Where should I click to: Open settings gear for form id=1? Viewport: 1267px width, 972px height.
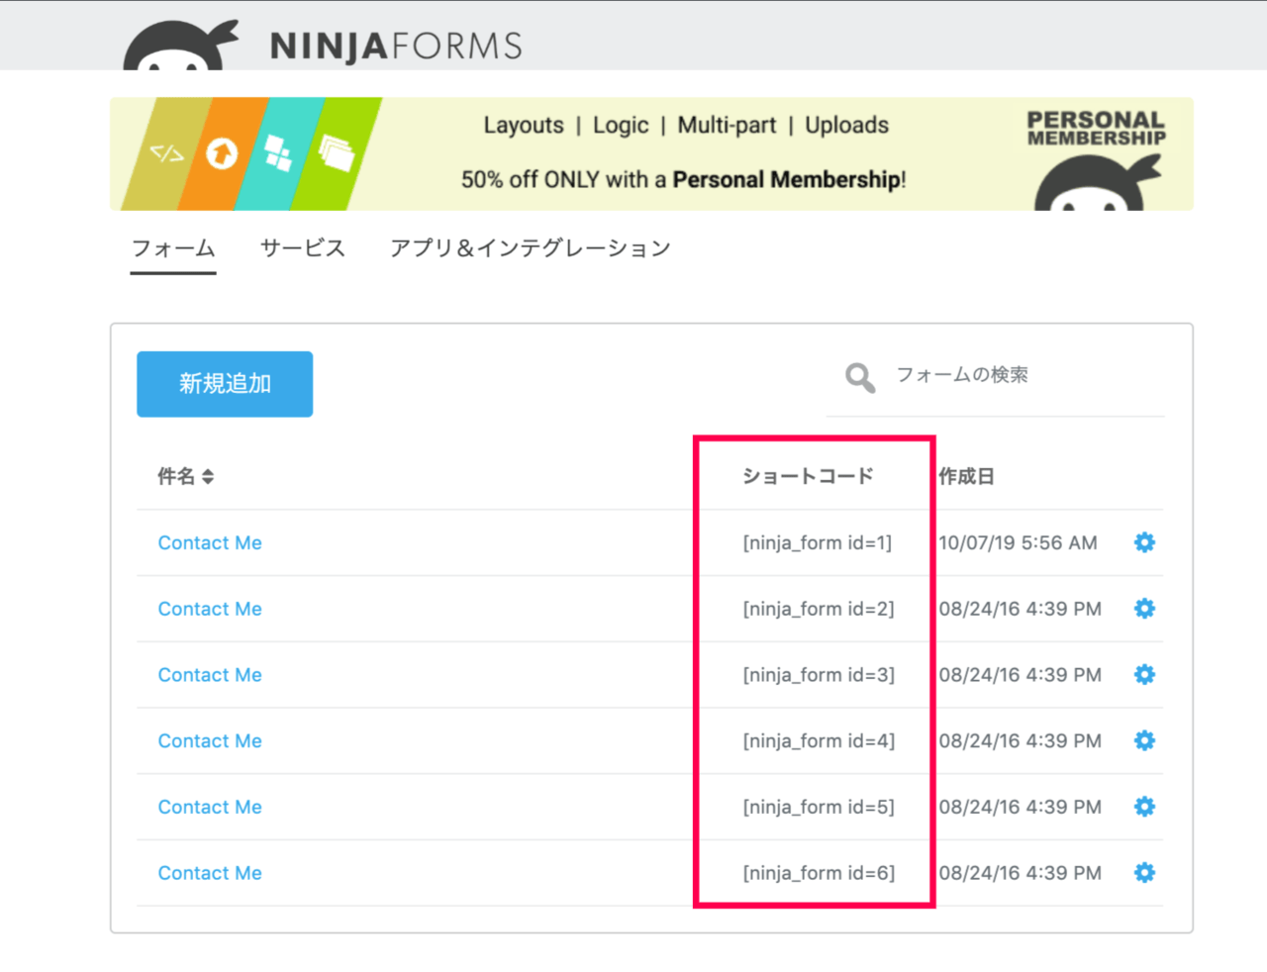(x=1144, y=542)
